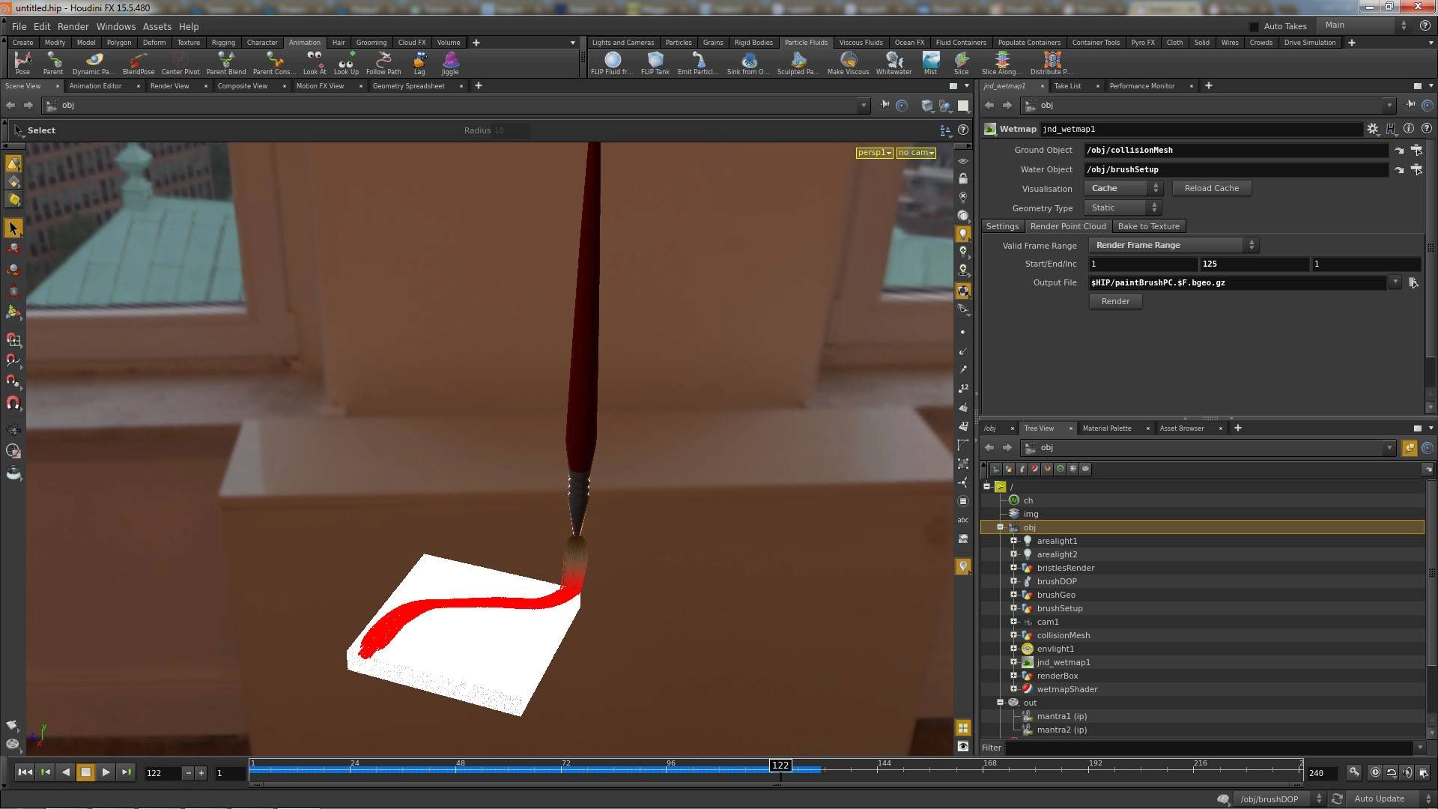This screenshot has height=809, width=1438.
Task: Open the Visualisation Cache dropdown
Action: tap(1123, 189)
